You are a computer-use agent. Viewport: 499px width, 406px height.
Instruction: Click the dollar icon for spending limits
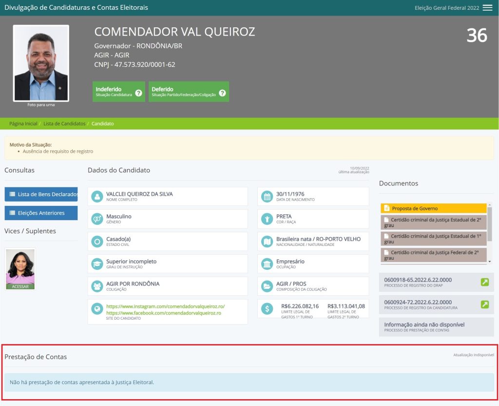(x=267, y=309)
